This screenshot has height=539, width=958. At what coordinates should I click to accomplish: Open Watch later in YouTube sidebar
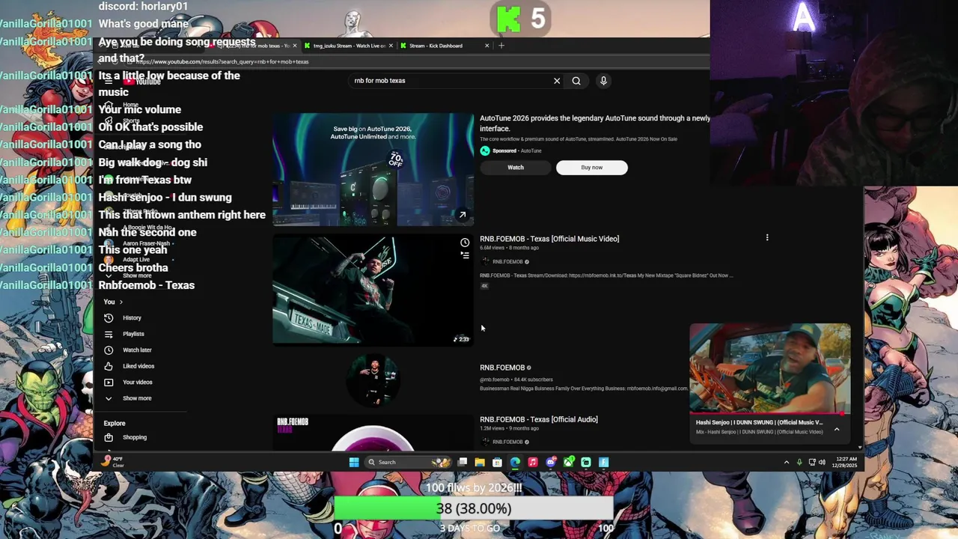[137, 350]
